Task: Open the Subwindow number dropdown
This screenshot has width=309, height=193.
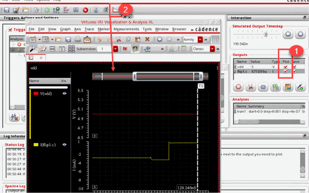Action: (116, 49)
